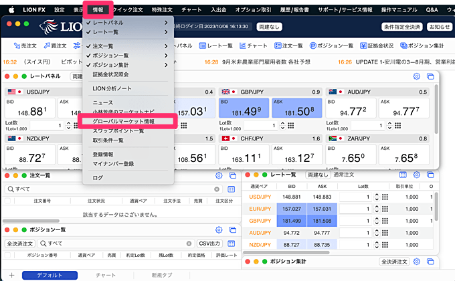
Task: Click the detach window icon of レートパネル
Action: pyautogui.click(x=430, y=76)
